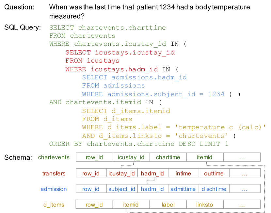Click the blue admission table name
Viewport: 271px width, 213px height.
pos(54,189)
